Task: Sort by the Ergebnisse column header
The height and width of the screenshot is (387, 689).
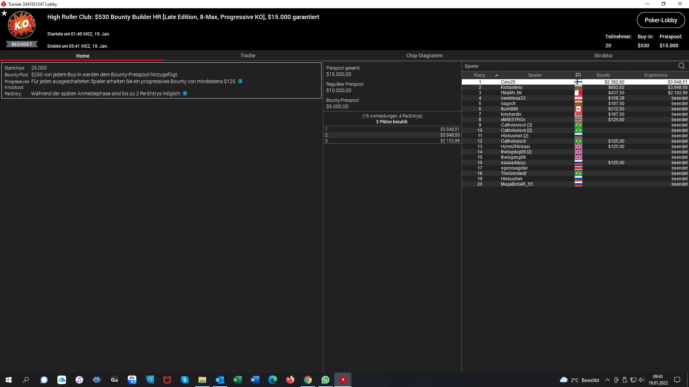Action: 656,75
